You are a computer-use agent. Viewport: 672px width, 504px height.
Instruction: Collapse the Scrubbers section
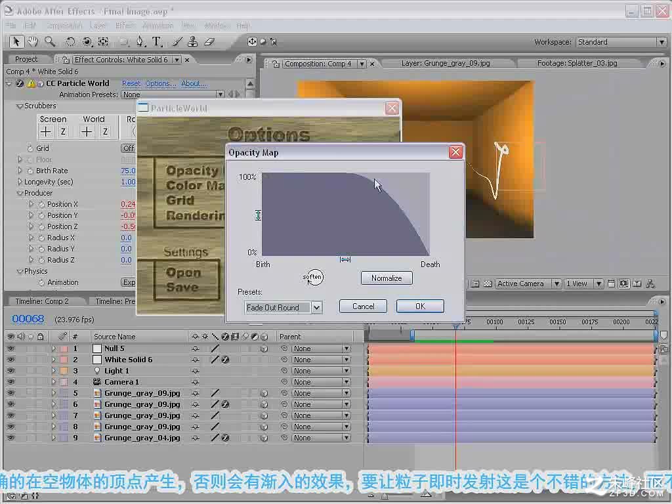pos(20,106)
